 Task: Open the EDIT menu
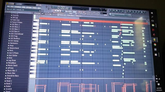[12, 7]
